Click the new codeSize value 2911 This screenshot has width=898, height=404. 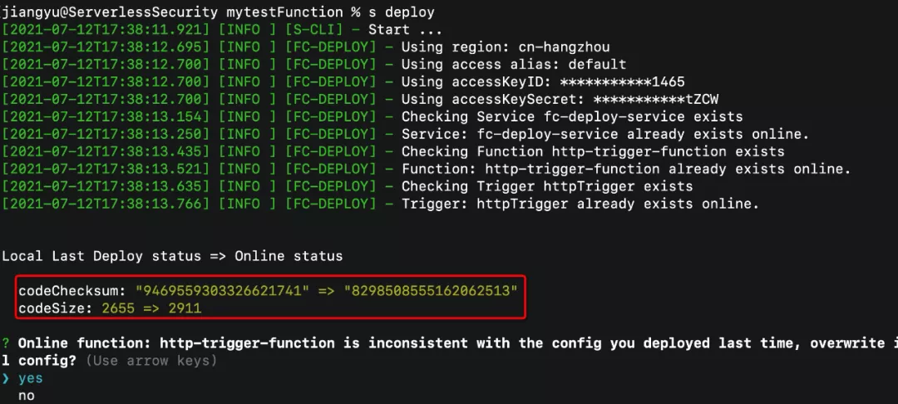click(x=185, y=308)
